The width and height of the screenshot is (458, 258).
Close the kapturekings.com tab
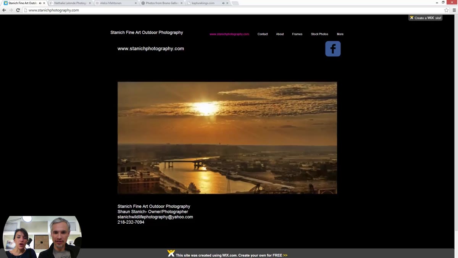coord(227,3)
